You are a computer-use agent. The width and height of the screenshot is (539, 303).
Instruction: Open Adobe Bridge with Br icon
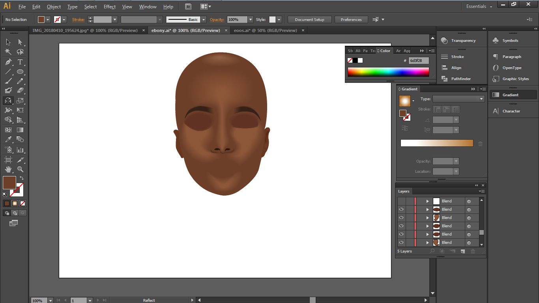(x=188, y=7)
